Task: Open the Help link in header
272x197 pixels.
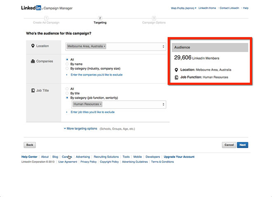Action: tap(246, 8)
